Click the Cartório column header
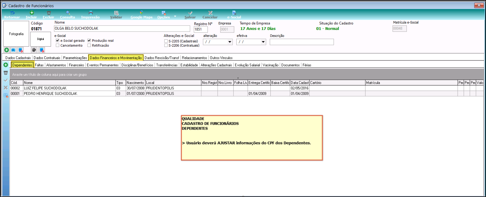486x197 pixels. click(x=337, y=83)
